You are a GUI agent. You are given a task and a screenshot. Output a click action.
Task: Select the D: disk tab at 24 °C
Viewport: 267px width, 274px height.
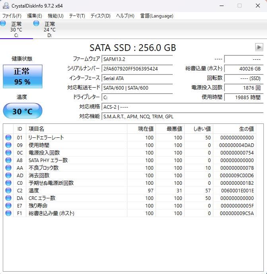(x=50, y=29)
